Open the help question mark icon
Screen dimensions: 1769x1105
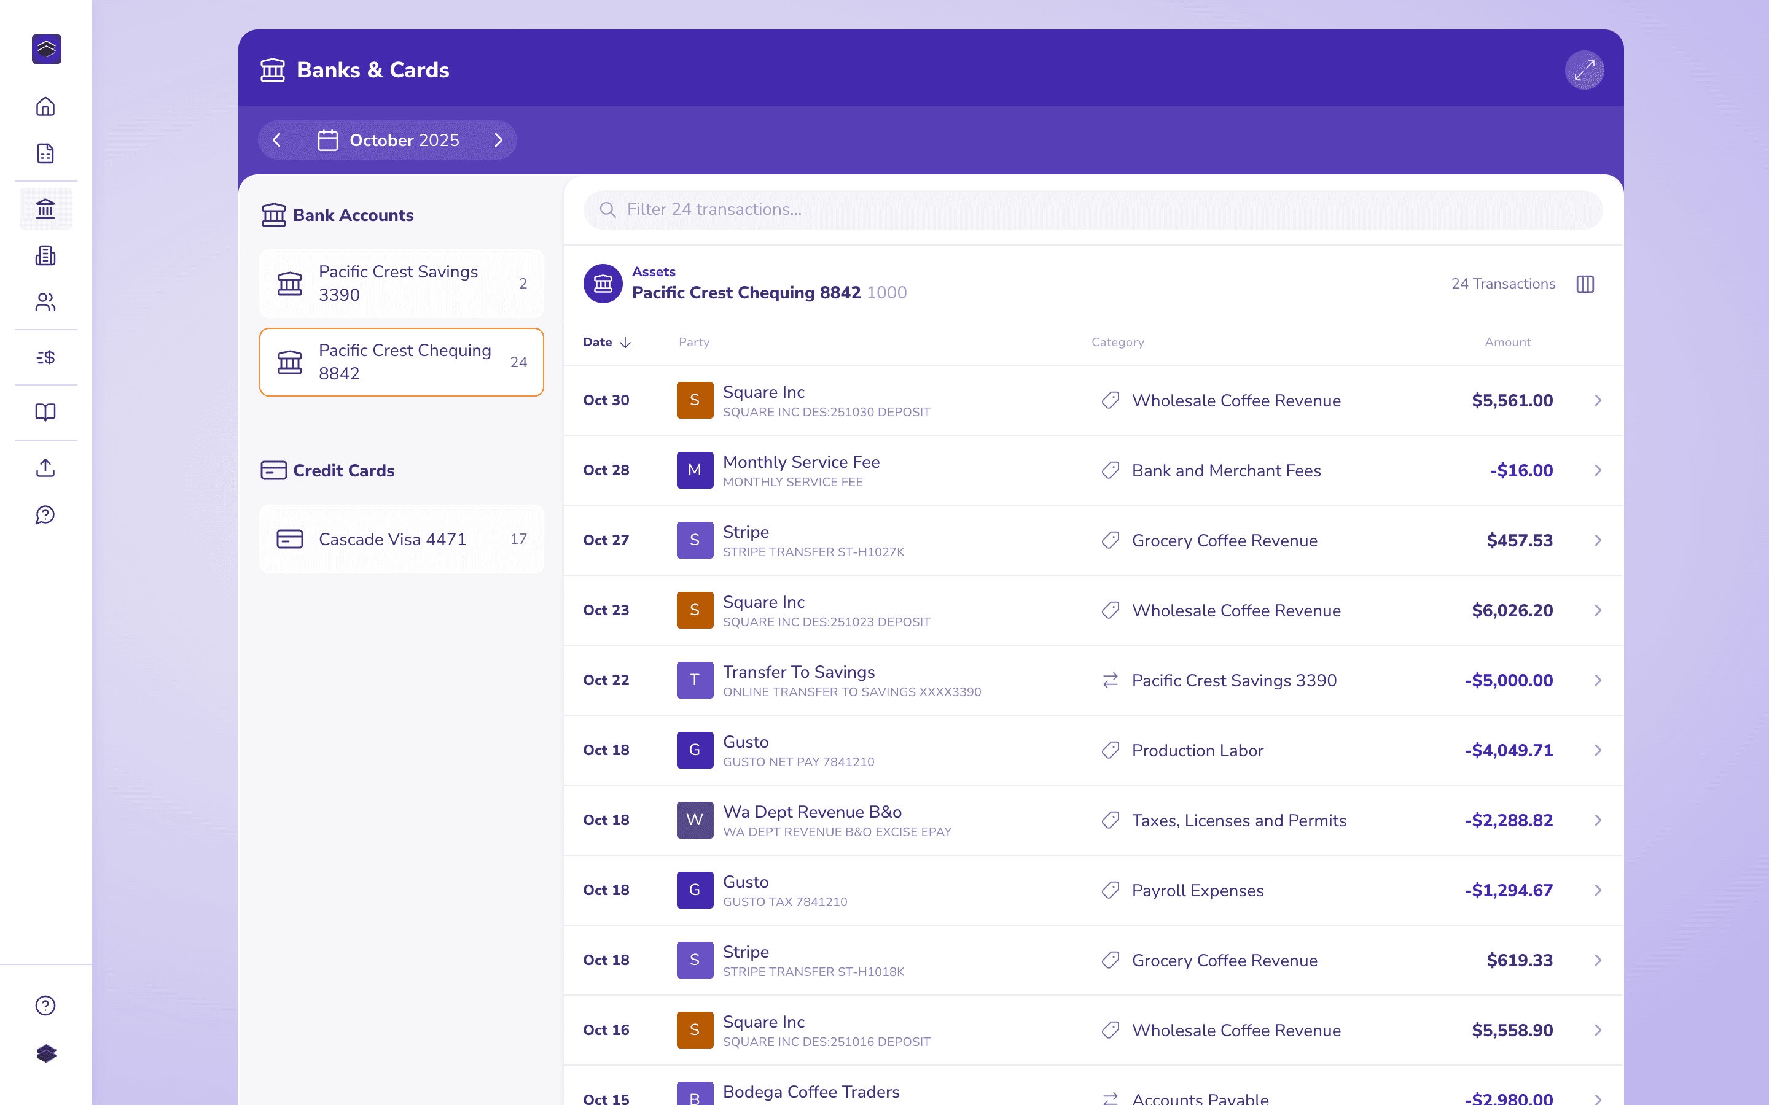tap(45, 1006)
